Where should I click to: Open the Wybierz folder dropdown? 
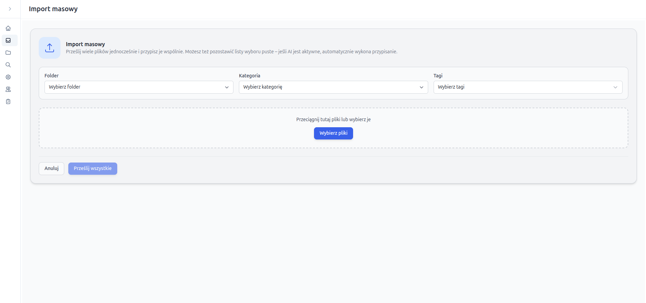[139, 87]
